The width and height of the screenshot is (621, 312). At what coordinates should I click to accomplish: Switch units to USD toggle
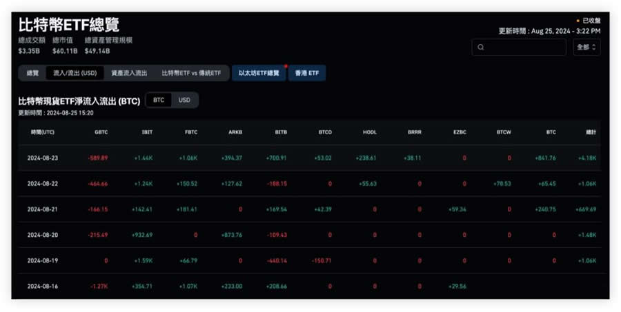(x=184, y=101)
